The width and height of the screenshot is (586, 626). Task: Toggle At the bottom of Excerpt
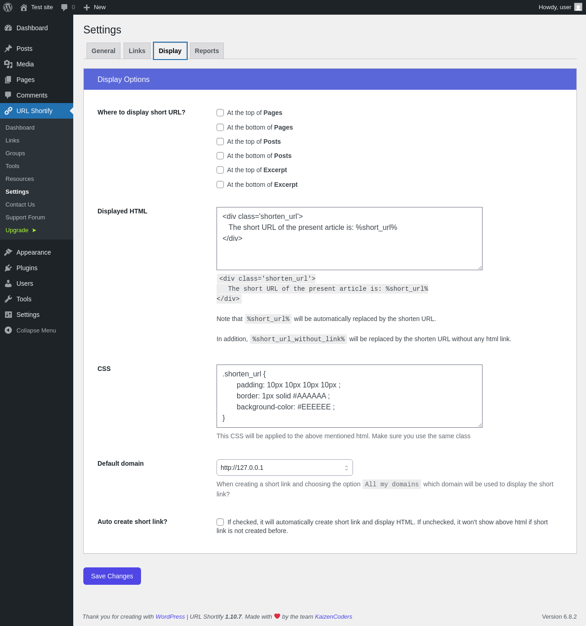(x=220, y=185)
